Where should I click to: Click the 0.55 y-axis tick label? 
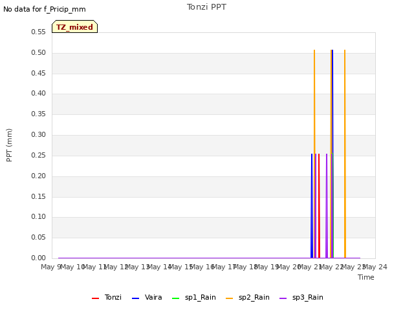point(39,32)
